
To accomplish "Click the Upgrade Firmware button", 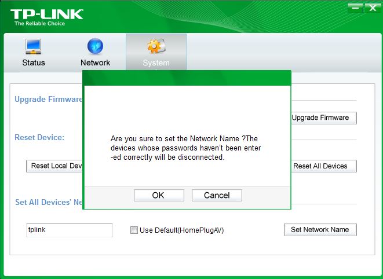I will (324, 118).
